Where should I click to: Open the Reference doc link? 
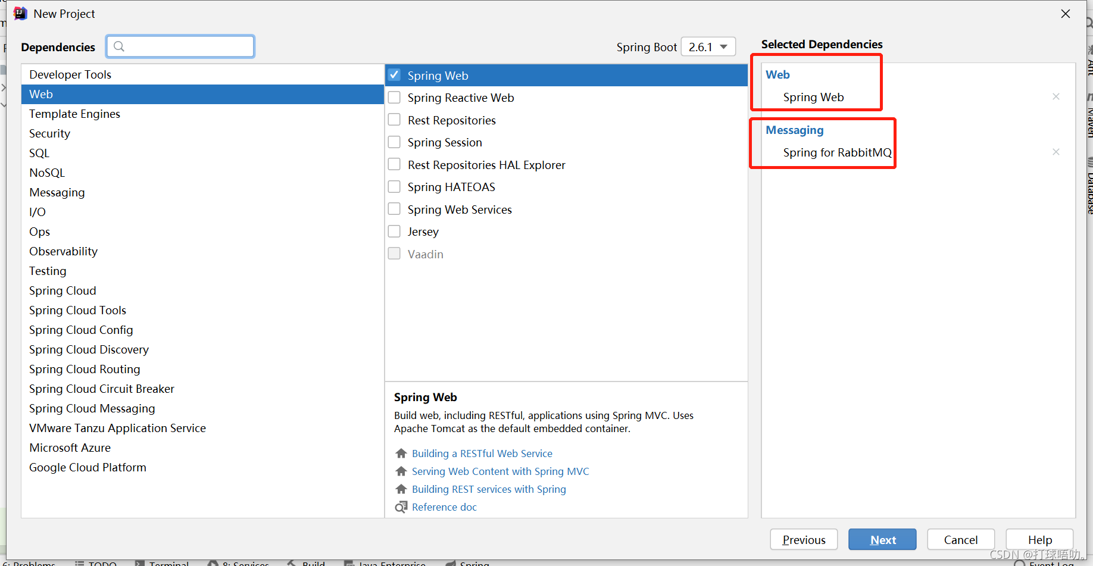[444, 507]
